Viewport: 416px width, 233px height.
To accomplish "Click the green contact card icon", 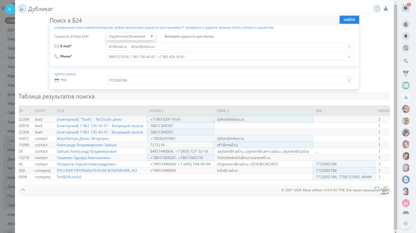I will [x=406, y=86].
